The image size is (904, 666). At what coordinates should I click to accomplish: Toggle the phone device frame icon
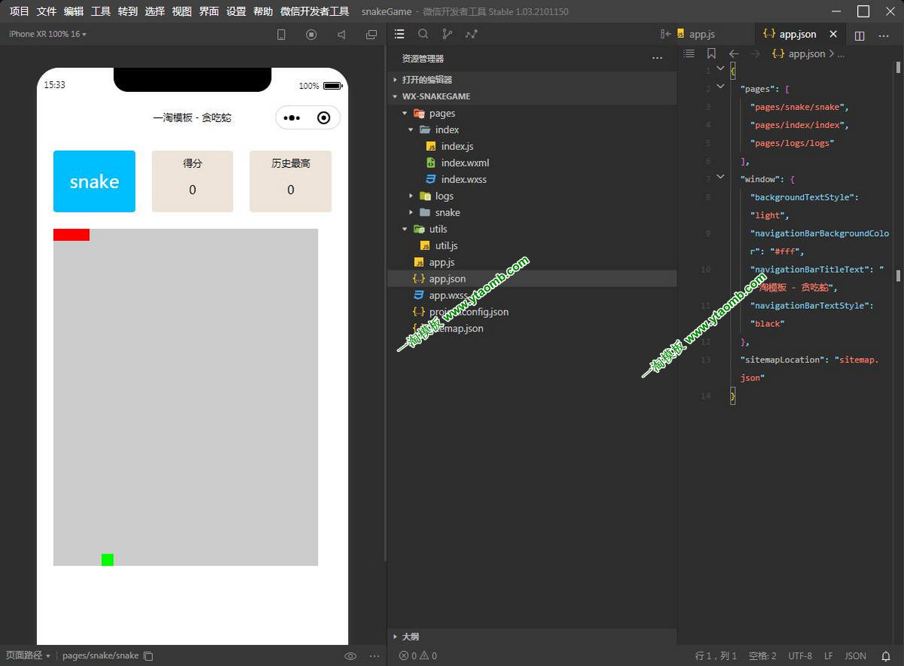(282, 35)
